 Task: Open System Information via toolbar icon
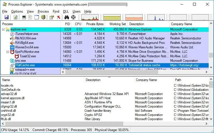(24, 17)
